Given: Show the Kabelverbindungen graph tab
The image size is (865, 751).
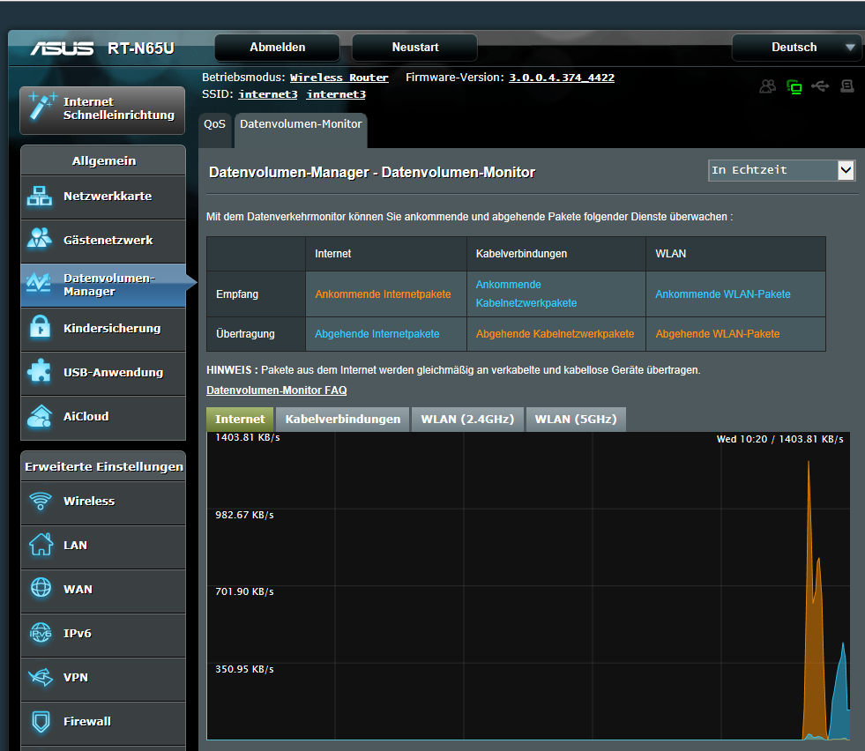Looking at the screenshot, I should 343,420.
